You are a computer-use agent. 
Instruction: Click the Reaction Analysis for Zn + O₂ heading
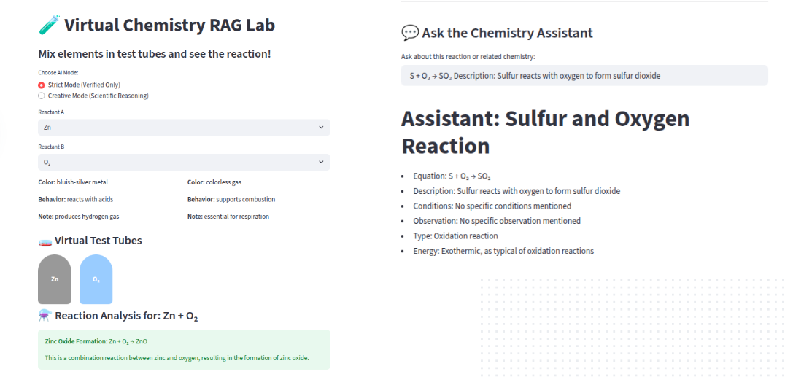point(126,316)
